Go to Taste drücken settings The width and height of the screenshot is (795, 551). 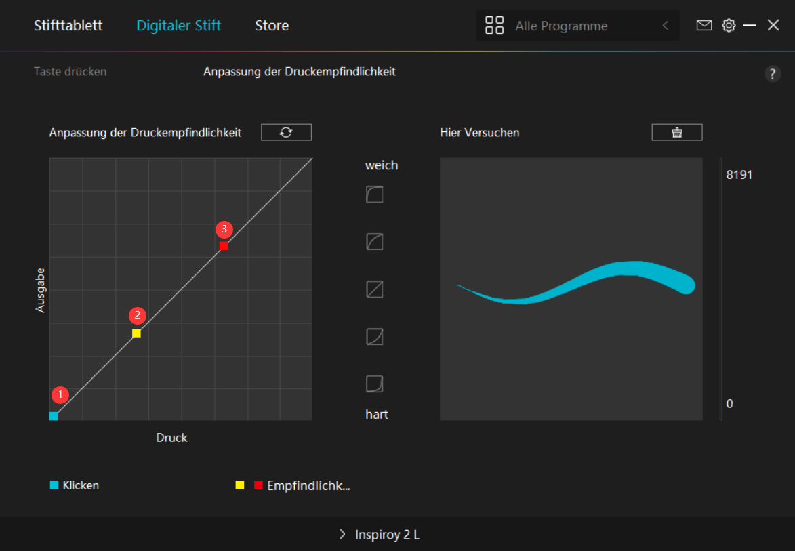[x=70, y=71]
